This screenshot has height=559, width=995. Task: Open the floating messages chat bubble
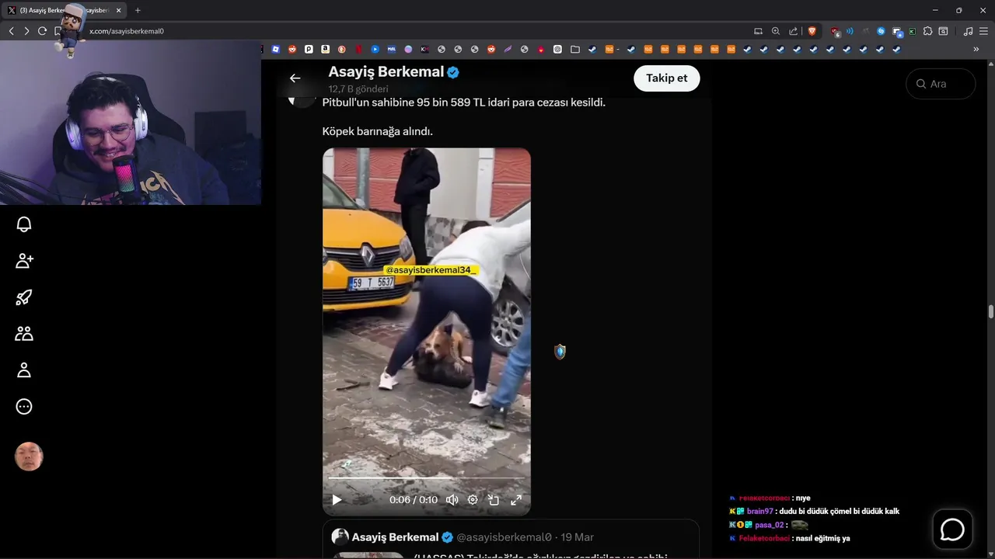pos(952,529)
